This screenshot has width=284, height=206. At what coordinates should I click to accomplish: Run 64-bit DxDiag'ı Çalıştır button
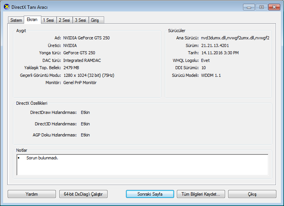[x=83, y=194]
